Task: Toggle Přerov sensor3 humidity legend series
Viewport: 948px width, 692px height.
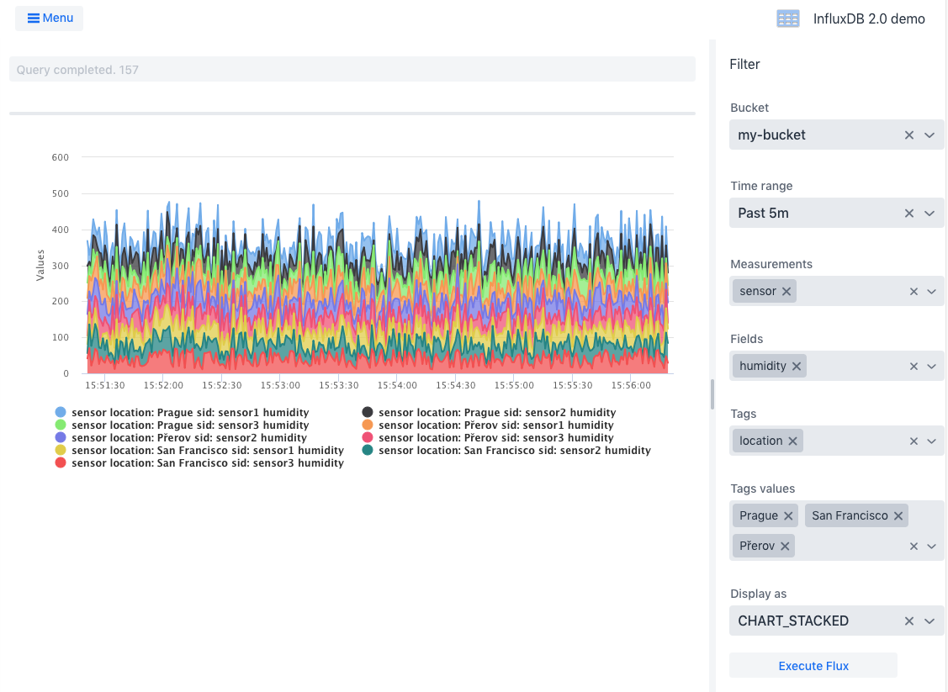Action: [x=487, y=437]
